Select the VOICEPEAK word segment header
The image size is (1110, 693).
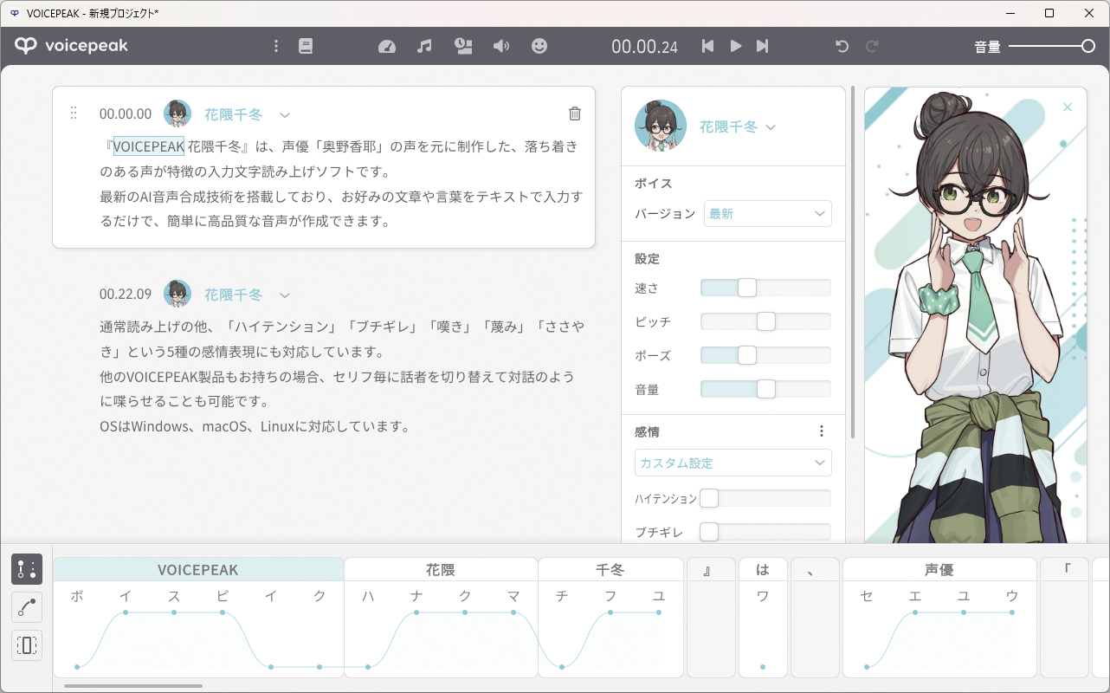pos(198,569)
